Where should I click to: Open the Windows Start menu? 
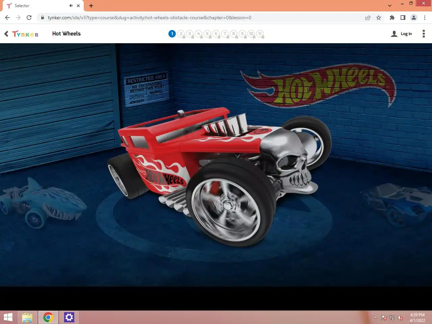point(8,317)
